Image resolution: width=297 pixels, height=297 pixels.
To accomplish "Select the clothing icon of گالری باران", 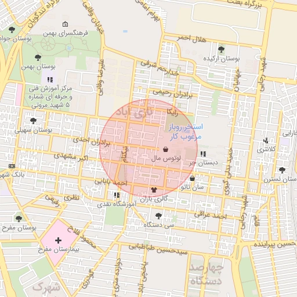I will coord(154,190).
